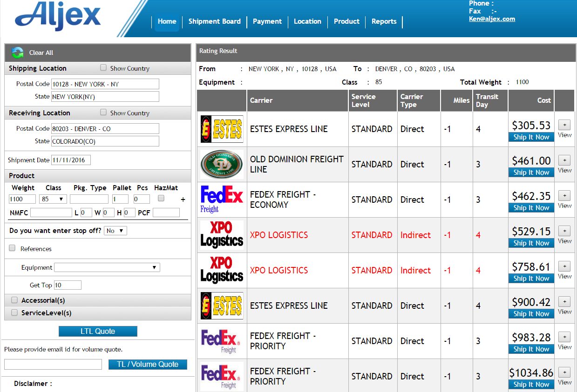This screenshot has height=392, width=577.
Task: Switch to the Shipment Board tab
Action: [214, 21]
